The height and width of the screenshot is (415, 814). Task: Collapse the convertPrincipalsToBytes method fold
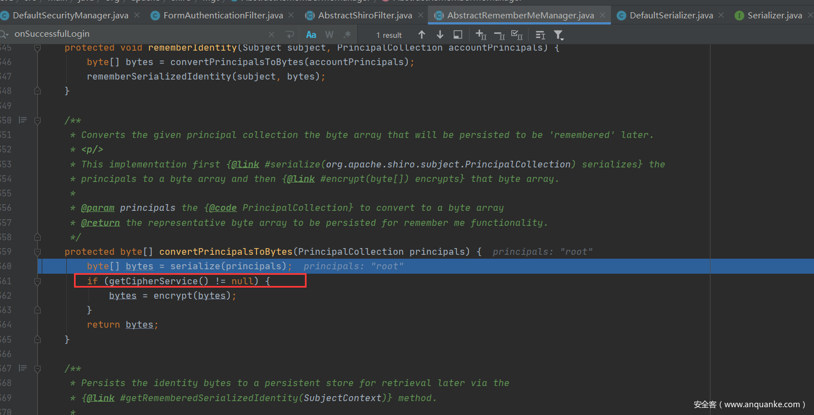[x=38, y=252]
